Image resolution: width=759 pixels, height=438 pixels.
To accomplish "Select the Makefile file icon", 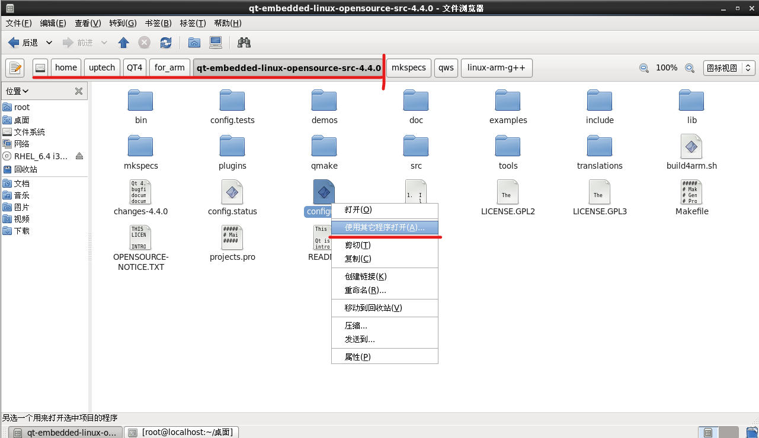I will (691, 191).
